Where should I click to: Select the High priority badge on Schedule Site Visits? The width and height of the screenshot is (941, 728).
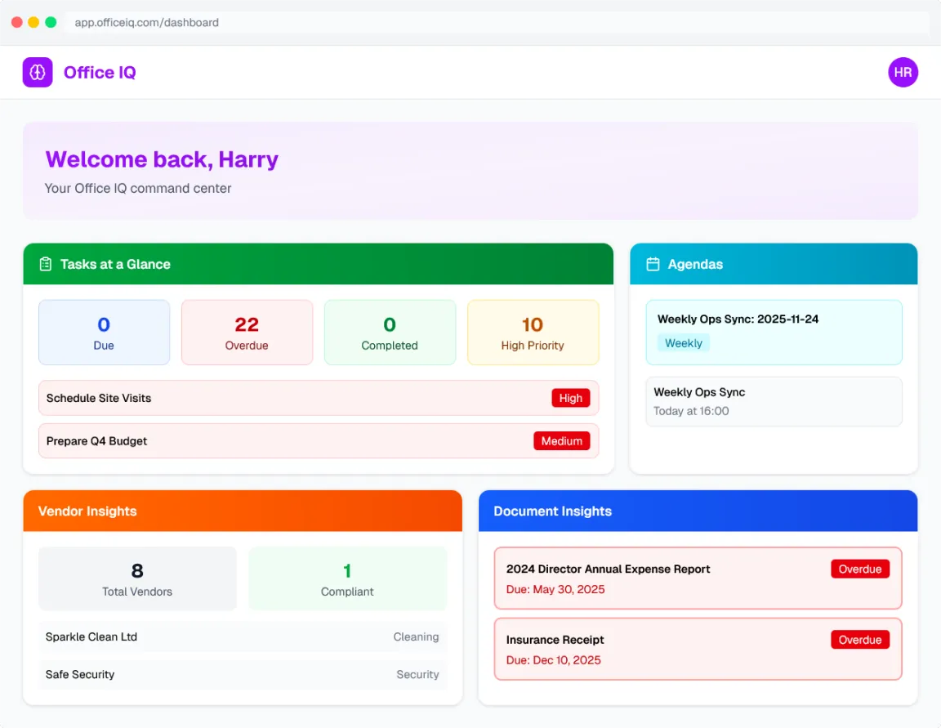(x=571, y=398)
